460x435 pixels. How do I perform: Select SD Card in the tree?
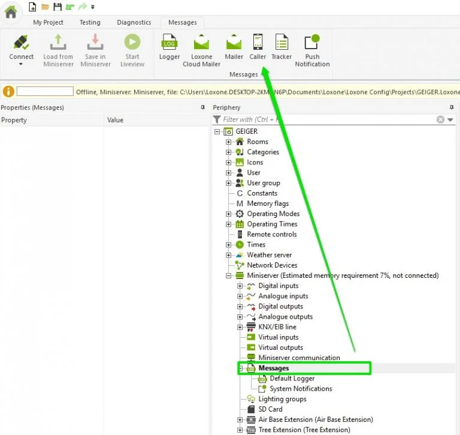point(271,409)
